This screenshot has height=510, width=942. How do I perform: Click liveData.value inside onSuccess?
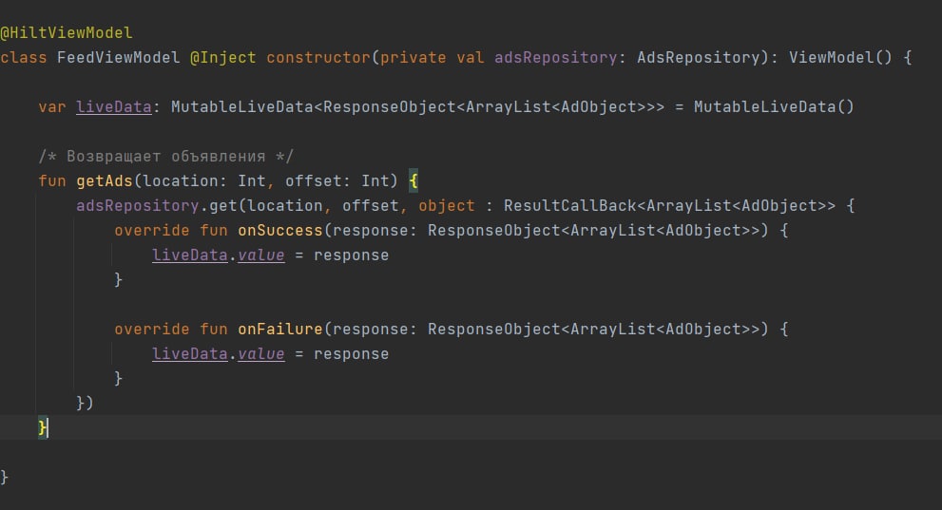coord(218,255)
